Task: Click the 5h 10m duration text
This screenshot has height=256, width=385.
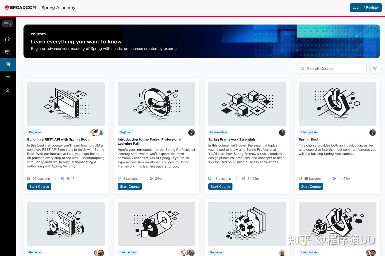Action: [x=72, y=179]
